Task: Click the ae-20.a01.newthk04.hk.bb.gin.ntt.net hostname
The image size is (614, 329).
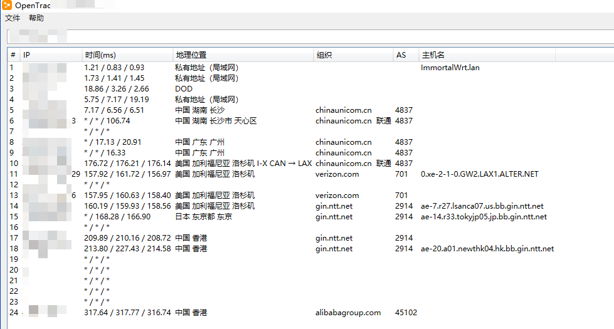Action: pyautogui.click(x=487, y=249)
